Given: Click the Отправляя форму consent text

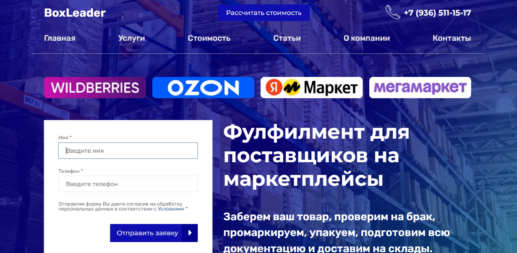Looking at the screenshot, I should click(123, 206).
